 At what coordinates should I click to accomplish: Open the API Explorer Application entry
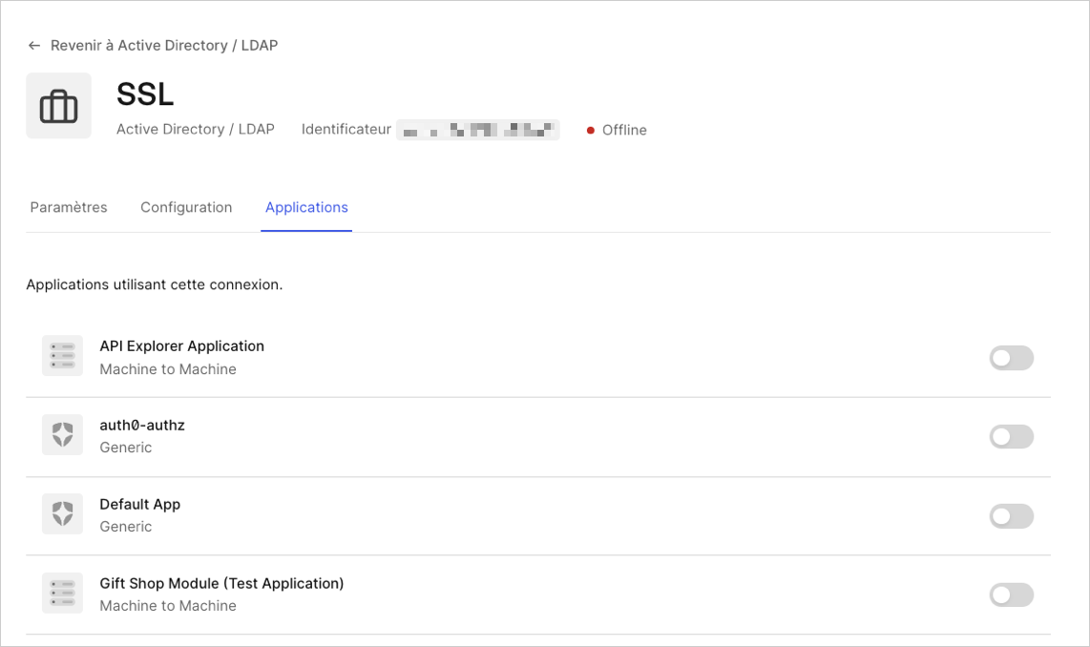point(181,345)
